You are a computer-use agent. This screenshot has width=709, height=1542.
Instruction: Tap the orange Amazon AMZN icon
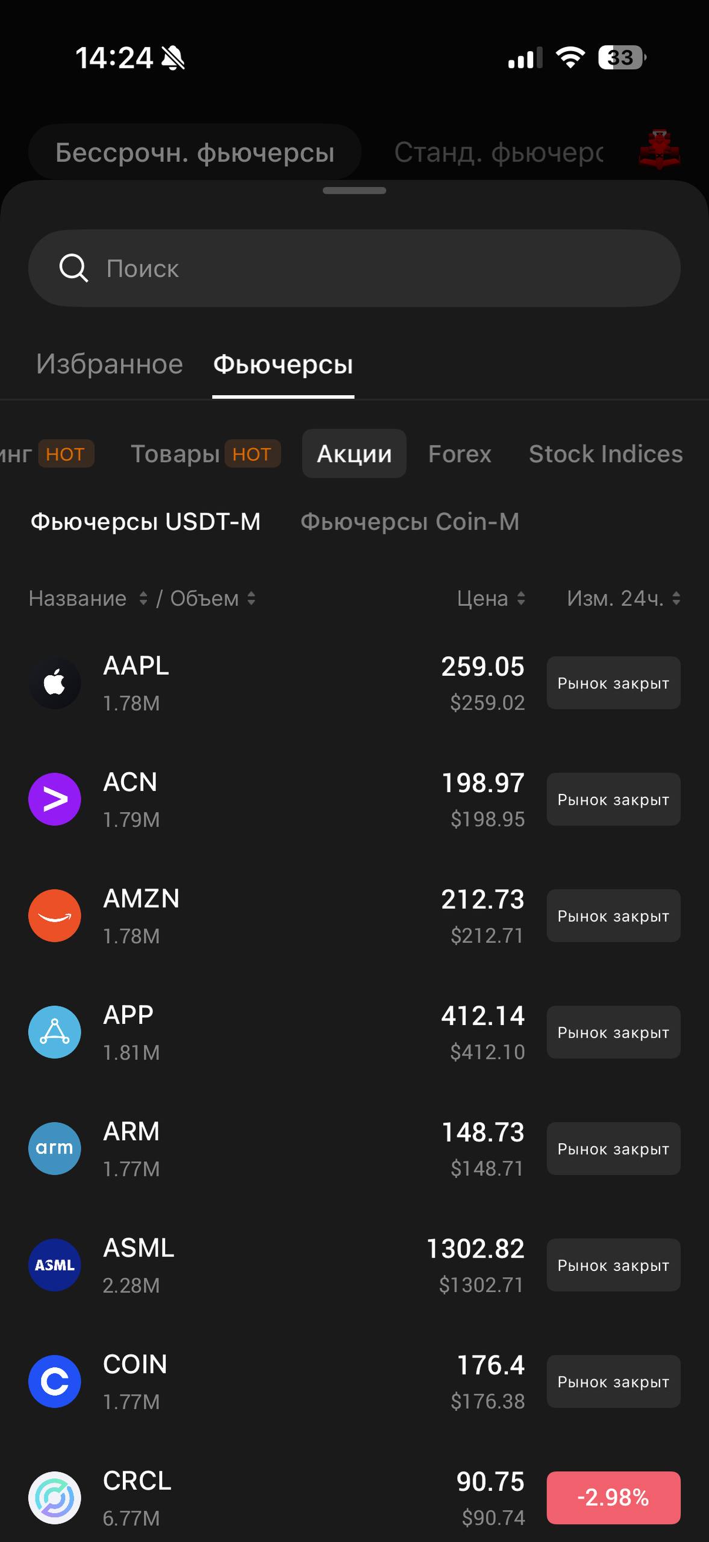point(55,916)
